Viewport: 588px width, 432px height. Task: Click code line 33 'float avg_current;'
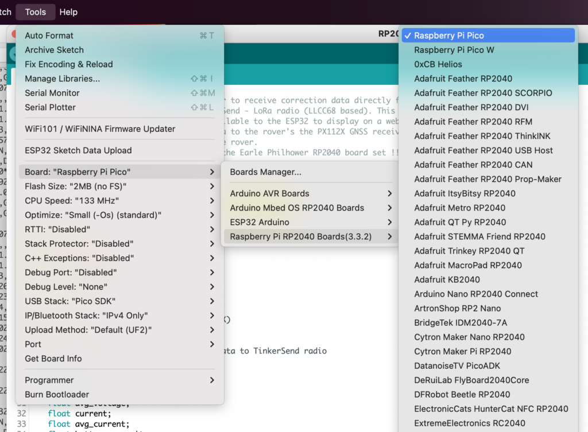[88, 424]
